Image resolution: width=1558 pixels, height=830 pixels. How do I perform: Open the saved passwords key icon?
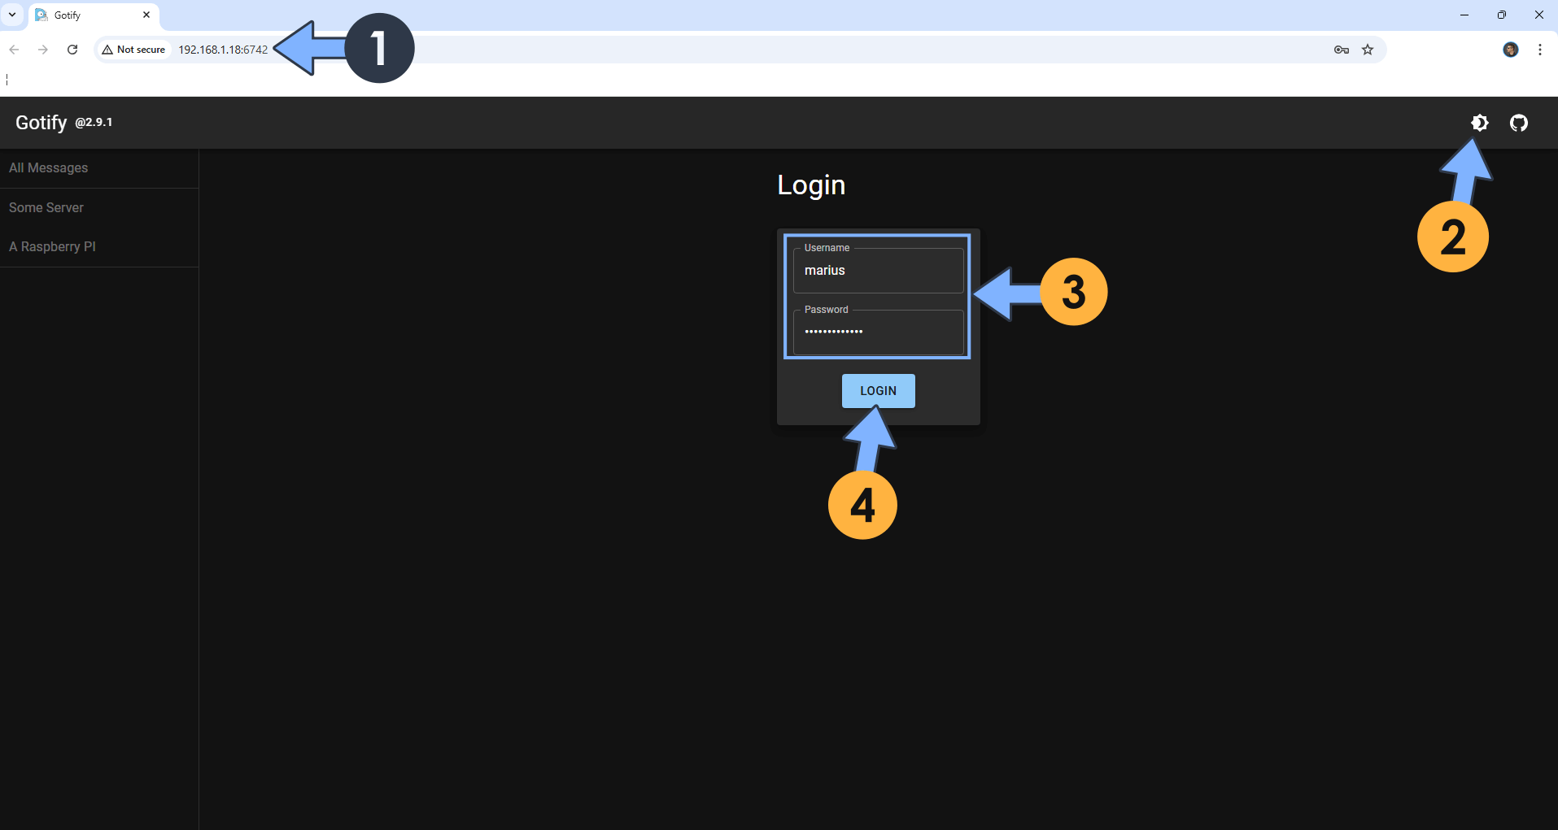click(x=1341, y=50)
